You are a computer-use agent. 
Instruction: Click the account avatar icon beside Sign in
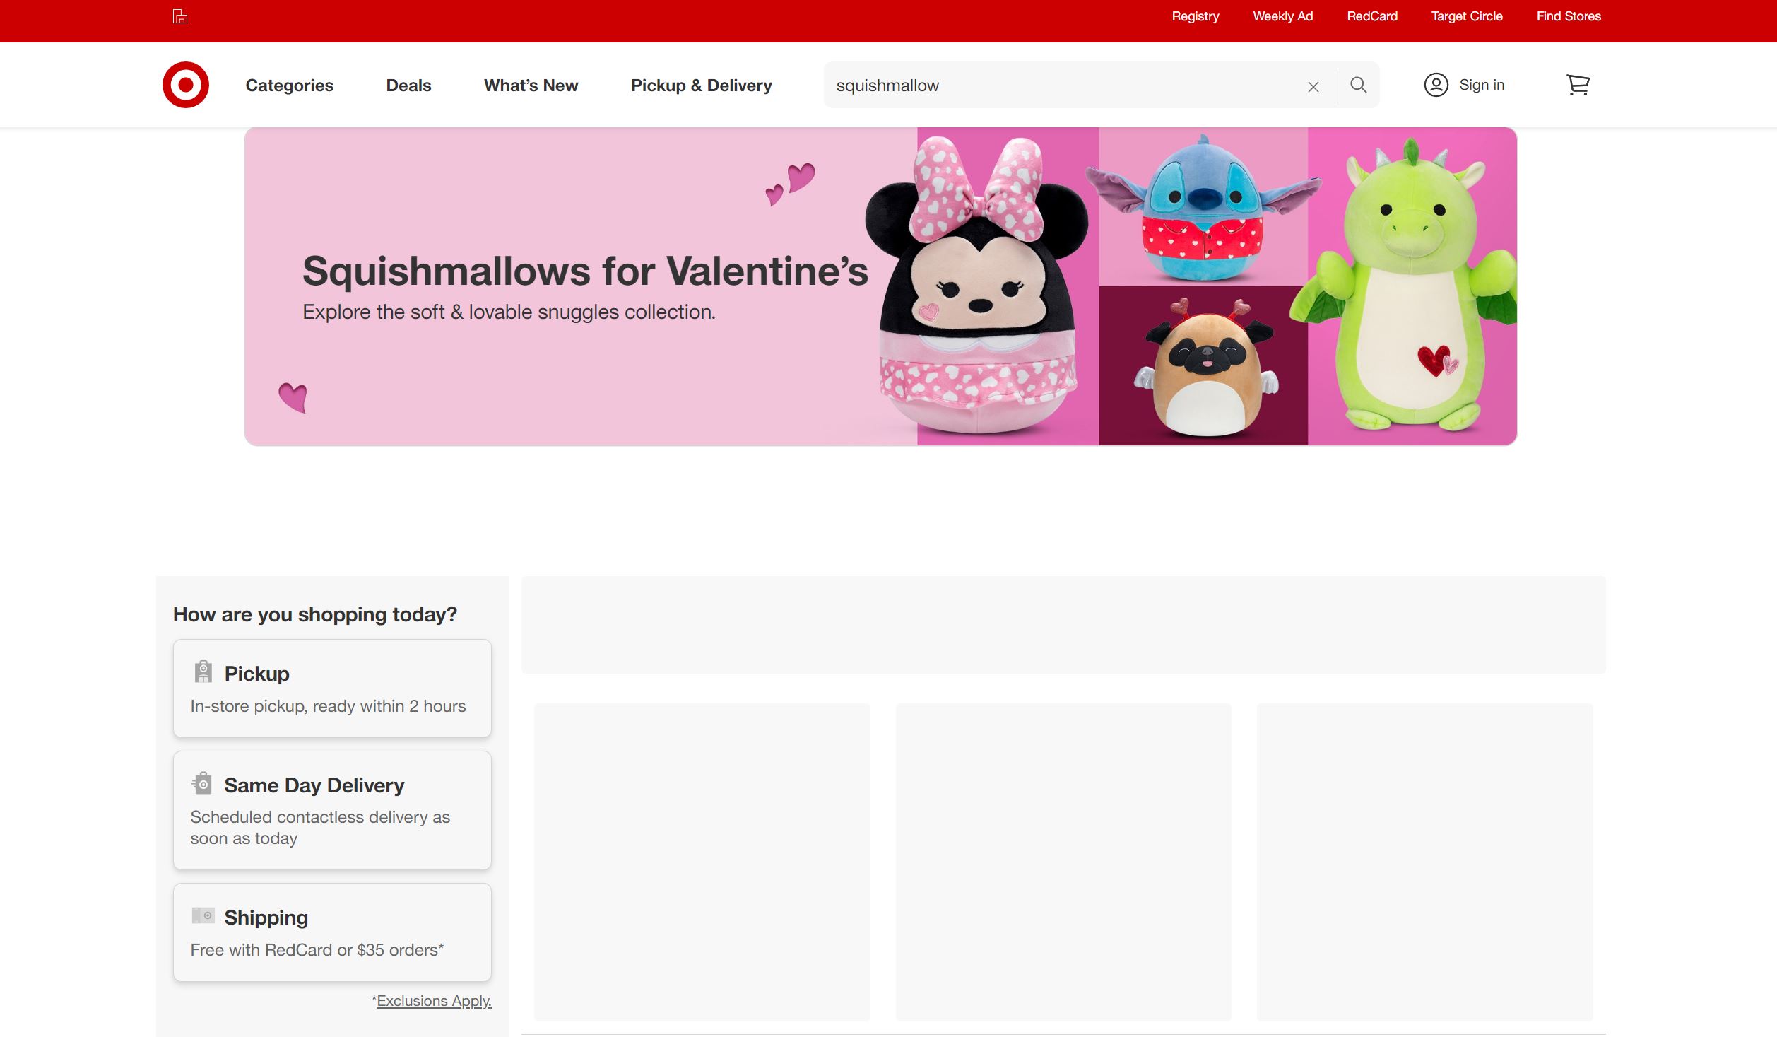point(1436,85)
